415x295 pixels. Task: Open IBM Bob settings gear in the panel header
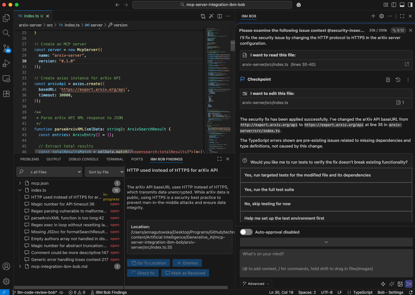pyautogui.click(x=382, y=16)
